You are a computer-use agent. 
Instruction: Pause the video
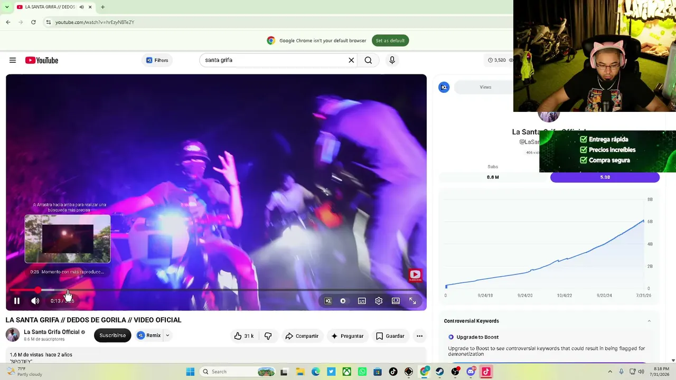[17, 301]
